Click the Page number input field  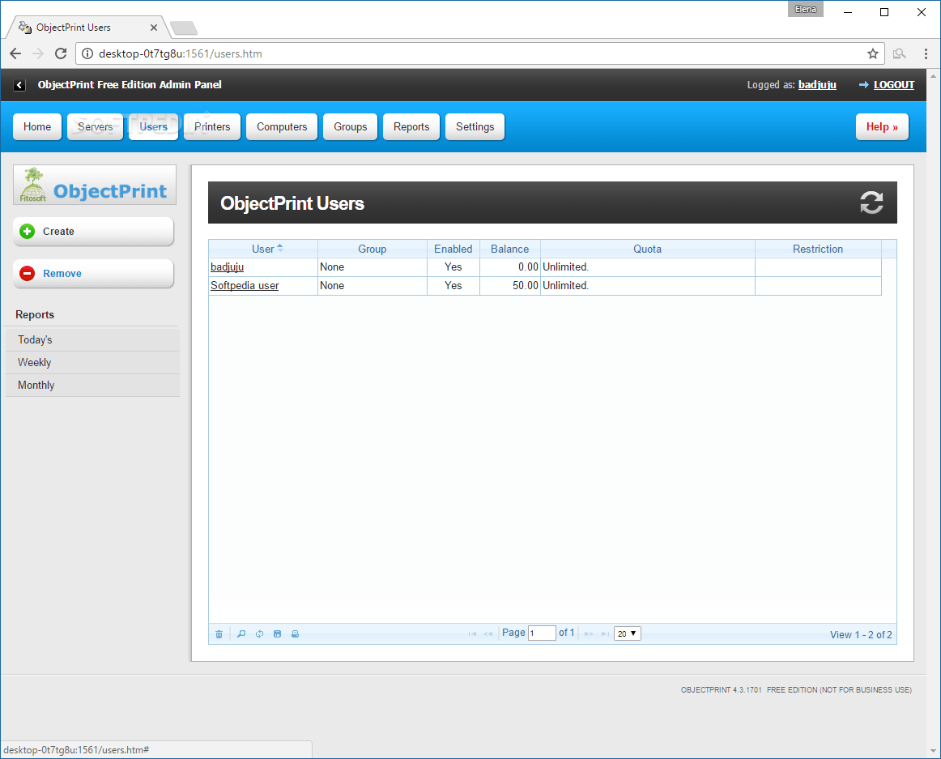542,633
